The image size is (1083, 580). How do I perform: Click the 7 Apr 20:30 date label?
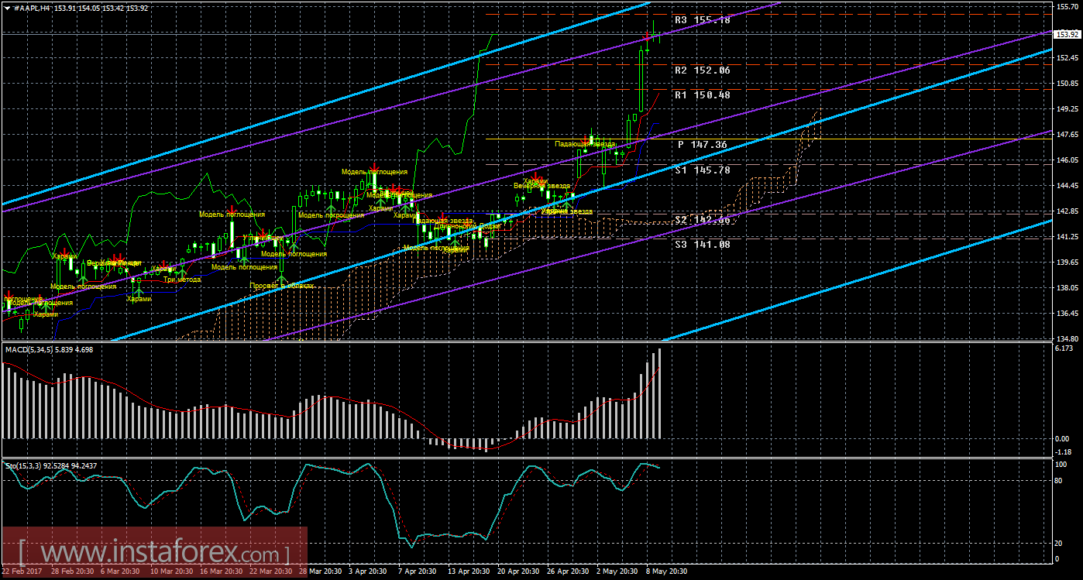(418, 572)
